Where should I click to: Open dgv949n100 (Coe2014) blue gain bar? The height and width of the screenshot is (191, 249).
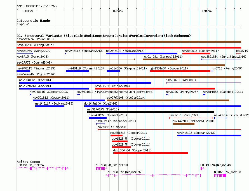(163, 106)
